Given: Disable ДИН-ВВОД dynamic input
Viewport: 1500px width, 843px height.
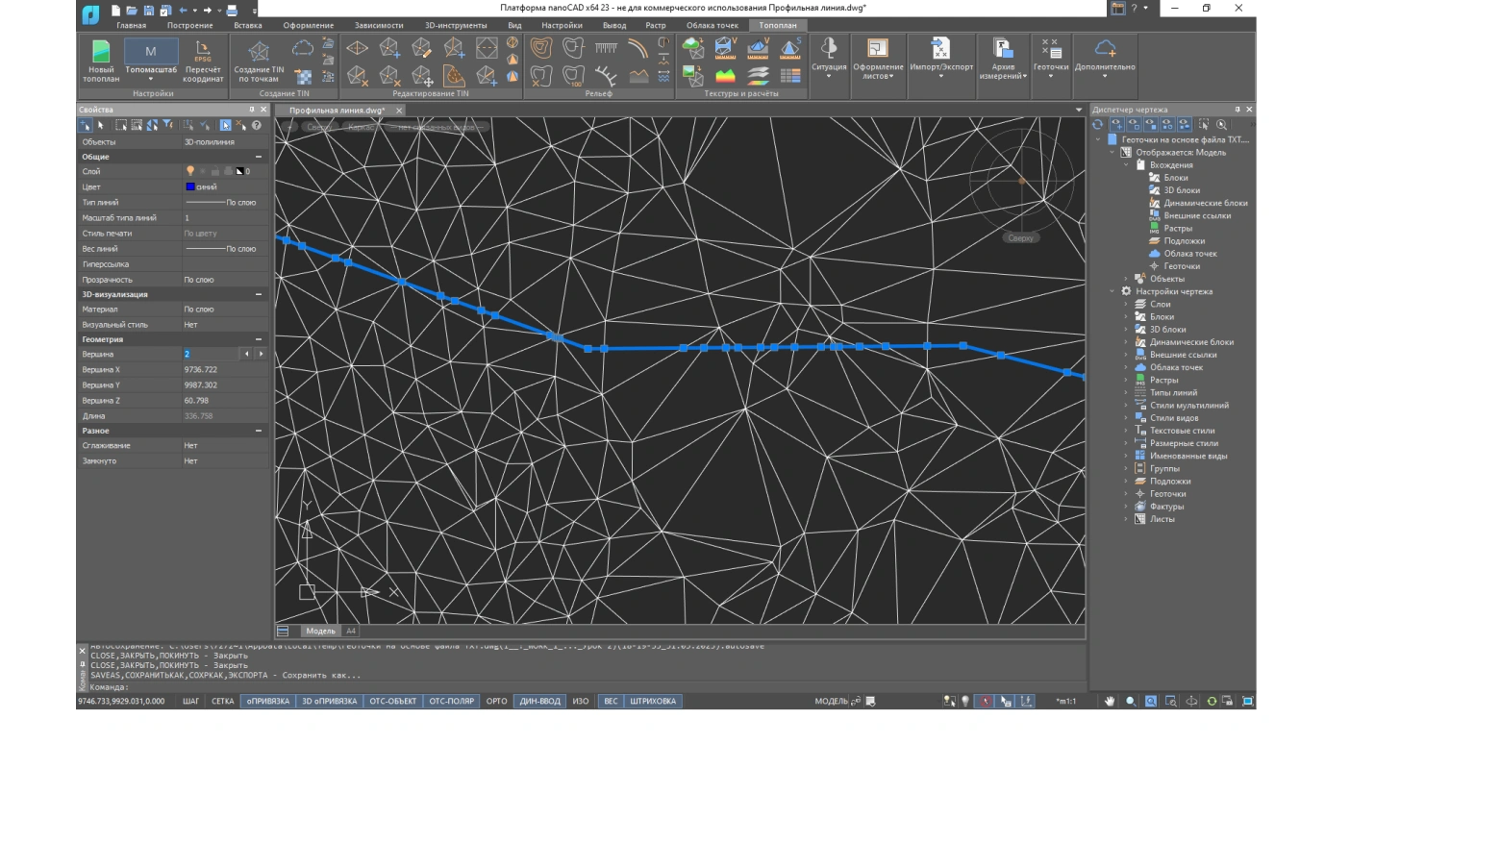Looking at the screenshot, I should [x=539, y=702].
